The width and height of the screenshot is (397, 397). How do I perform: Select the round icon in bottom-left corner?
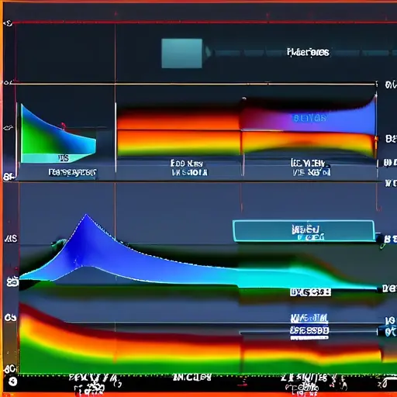click(x=12, y=381)
